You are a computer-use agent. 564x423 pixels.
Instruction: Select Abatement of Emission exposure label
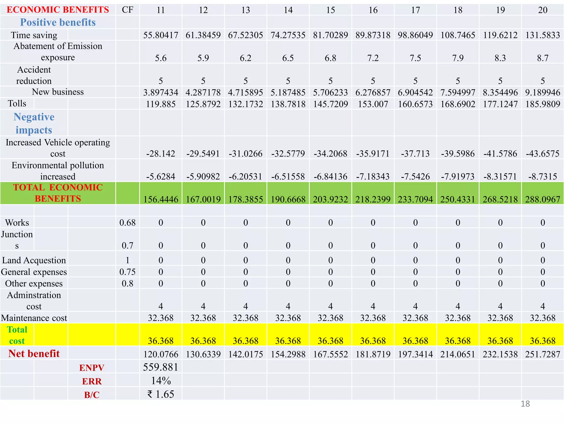coord(58,52)
